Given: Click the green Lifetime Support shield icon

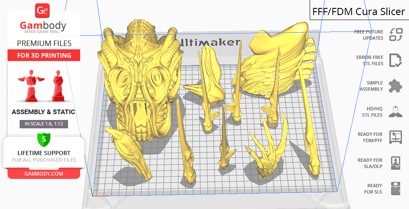Looking at the screenshot, I should tap(43, 139).
